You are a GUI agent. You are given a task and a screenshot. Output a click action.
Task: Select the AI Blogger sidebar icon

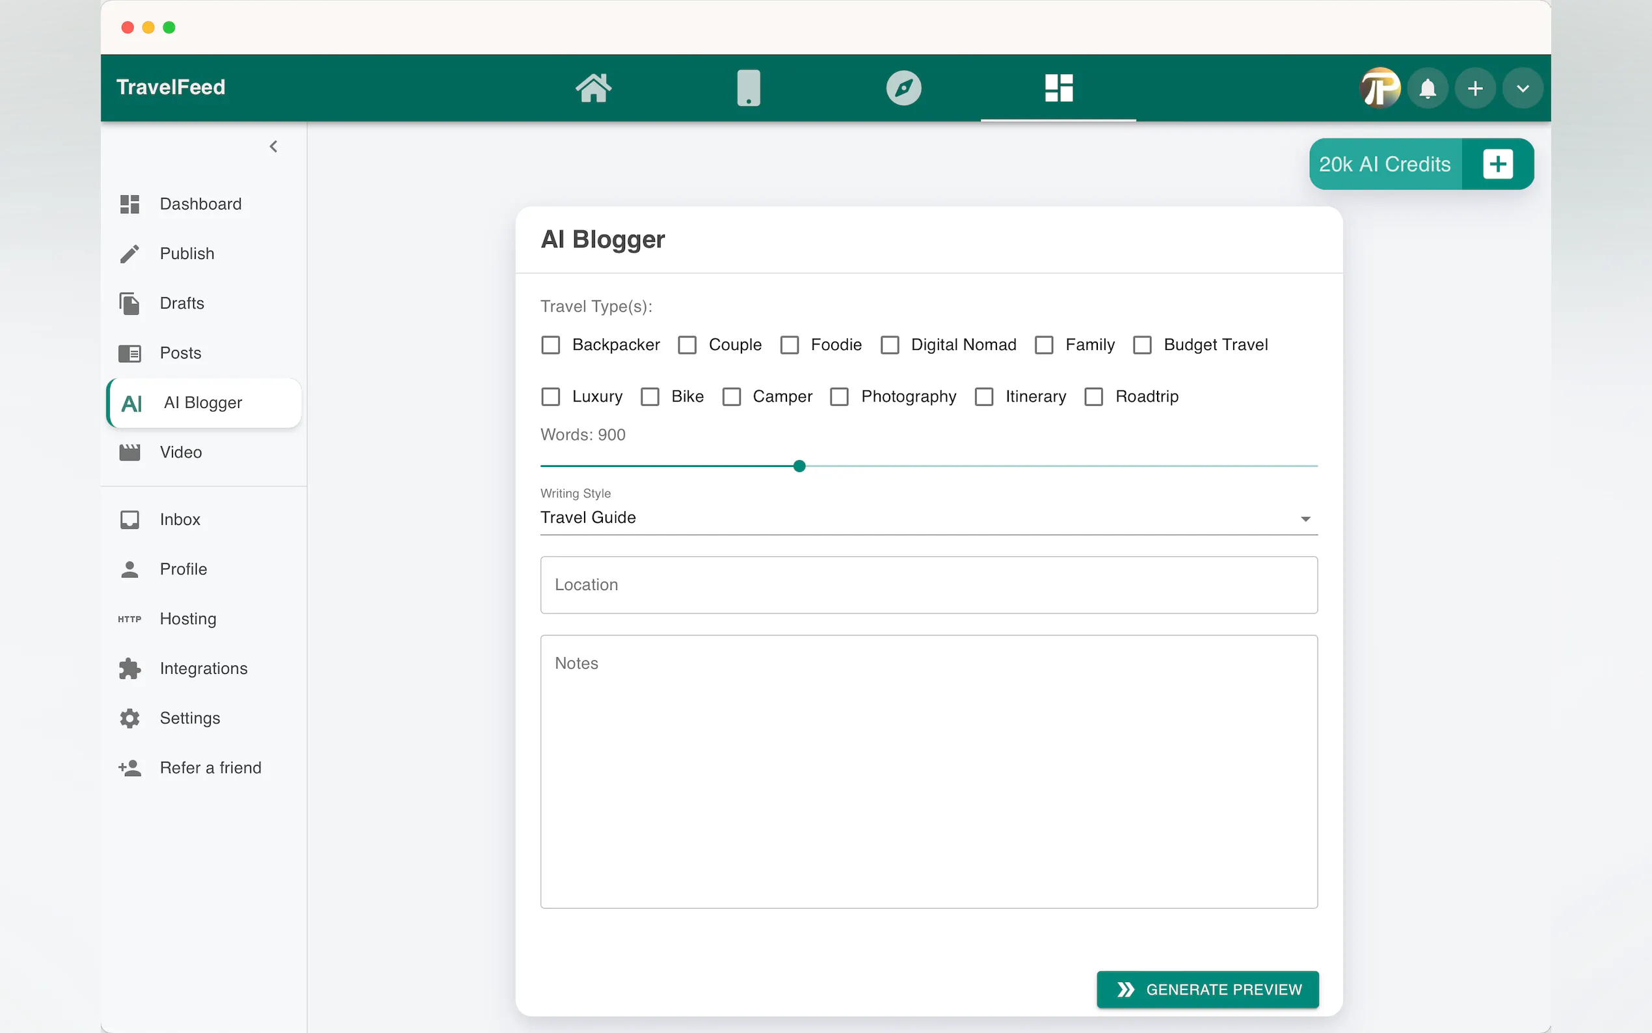point(131,403)
